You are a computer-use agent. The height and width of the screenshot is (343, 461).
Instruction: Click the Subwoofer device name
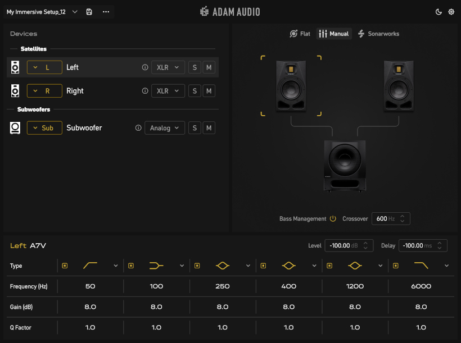point(84,128)
